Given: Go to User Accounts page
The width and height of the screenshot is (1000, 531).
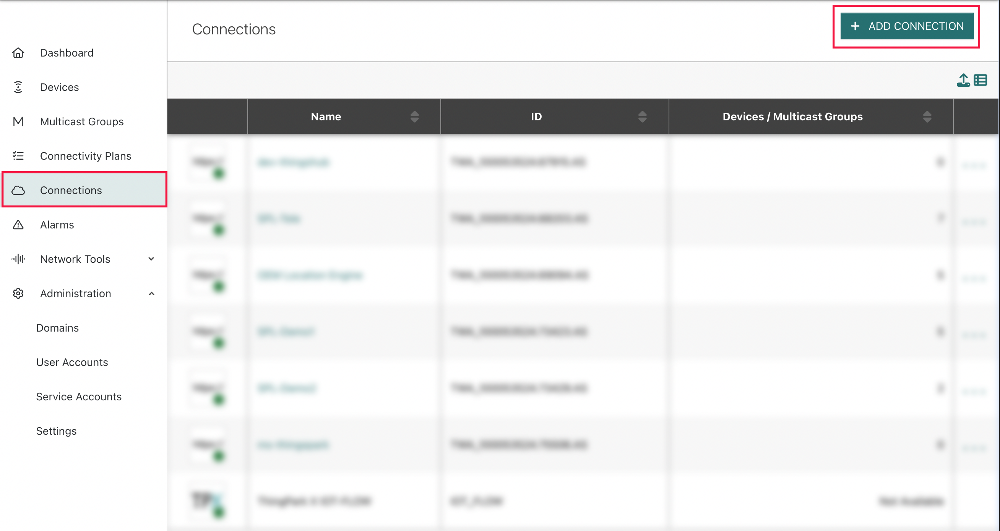Looking at the screenshot, I should (x=72, y=362).
